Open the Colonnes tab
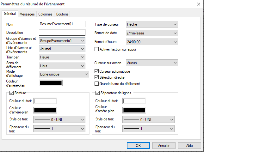This screenshot has height=152, width=259. pos(45,14)
